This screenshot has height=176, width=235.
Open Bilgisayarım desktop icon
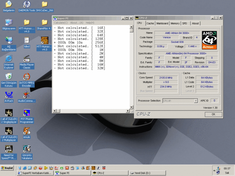coord(9,25)
